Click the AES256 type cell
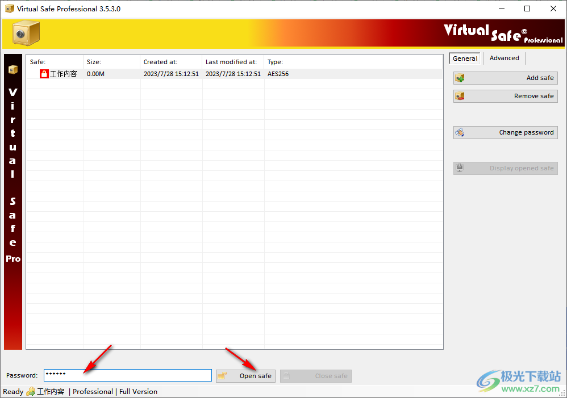 pos(278,74)
